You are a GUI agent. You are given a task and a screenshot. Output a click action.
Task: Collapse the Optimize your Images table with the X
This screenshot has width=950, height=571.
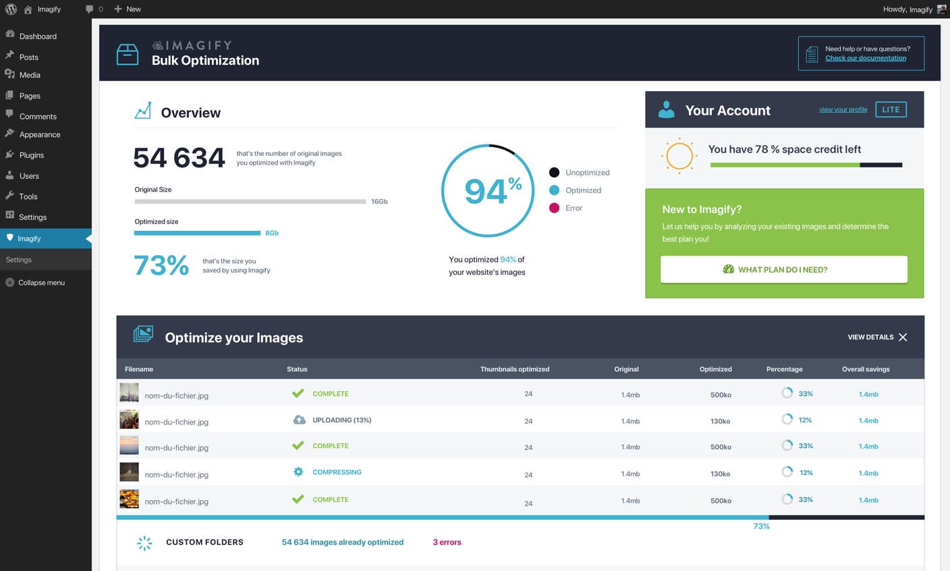click(903, 337)
